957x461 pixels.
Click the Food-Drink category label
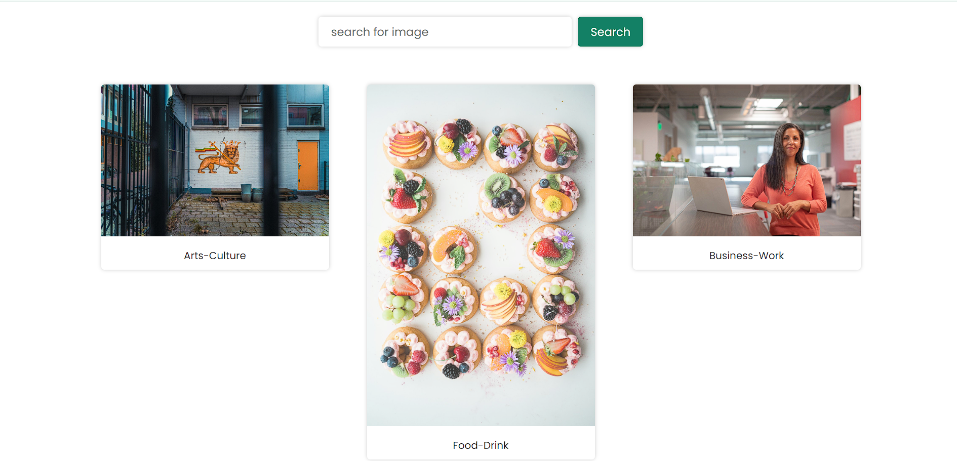(x=481, y=445)
